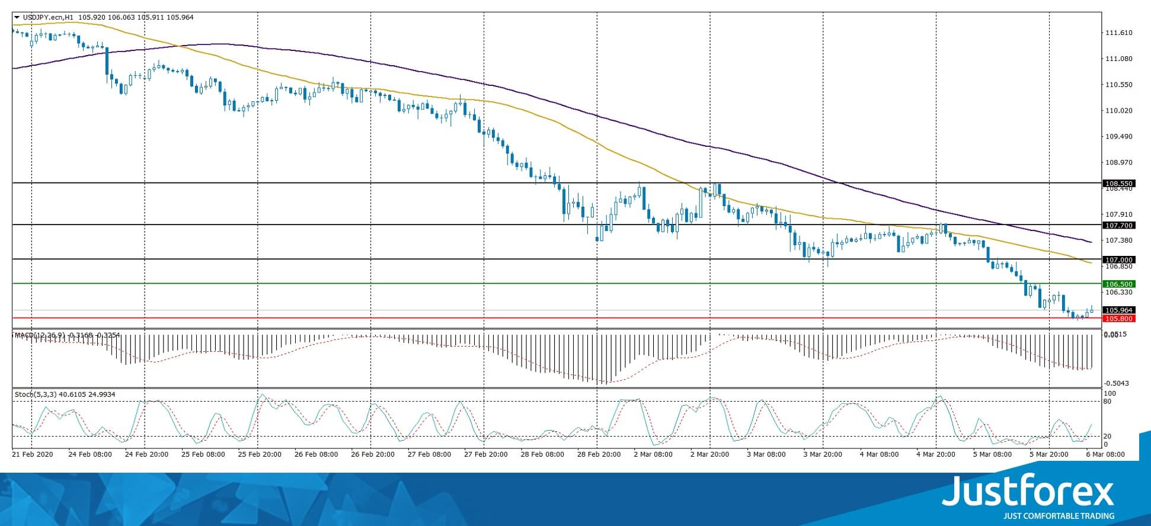Click the 25 Feb 20:00 time label
The image size is (1151, 526).
259,454
